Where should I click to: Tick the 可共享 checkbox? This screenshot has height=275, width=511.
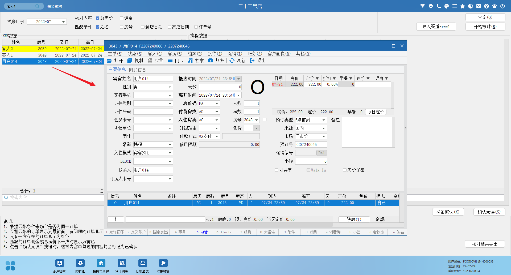point(277,170)
